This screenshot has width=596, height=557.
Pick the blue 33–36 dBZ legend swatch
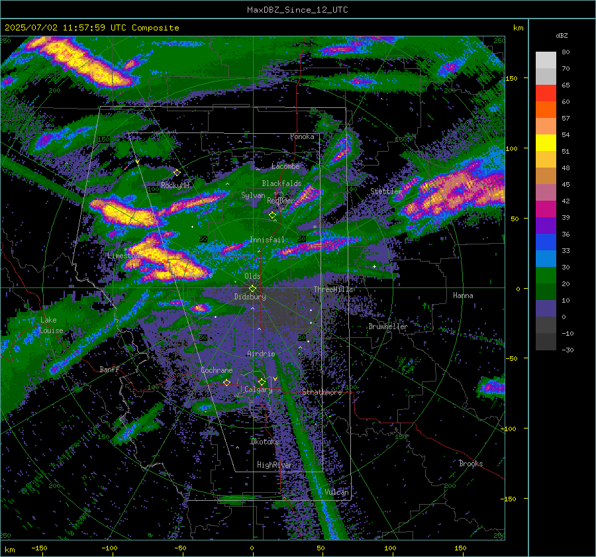[546, 242]
